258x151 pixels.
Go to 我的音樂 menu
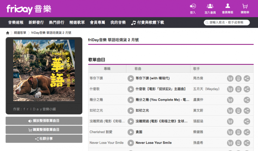tap(118, 22)
